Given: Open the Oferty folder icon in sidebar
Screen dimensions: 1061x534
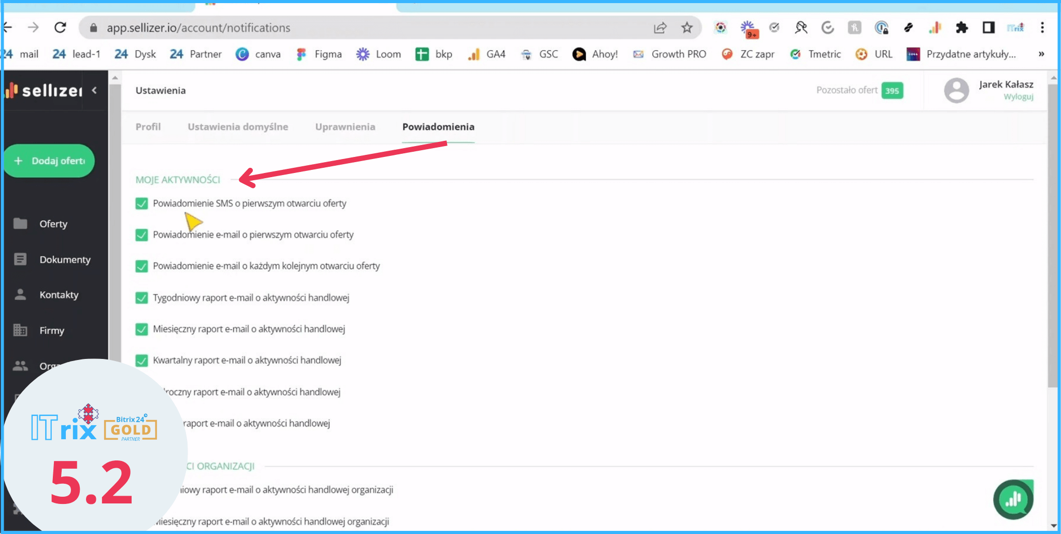Looking at the screenshot, I should 20,223.
